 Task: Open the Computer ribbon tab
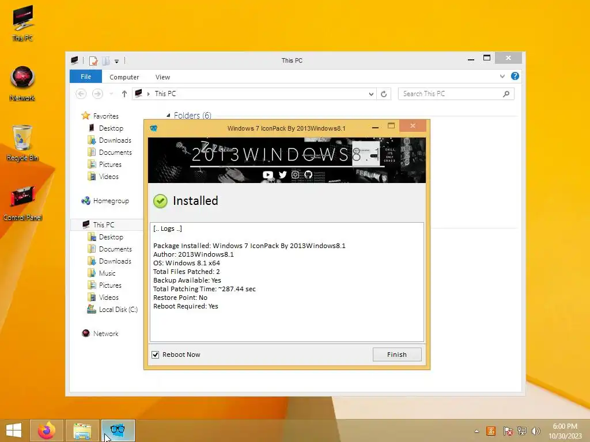click(x=124, y=77)
